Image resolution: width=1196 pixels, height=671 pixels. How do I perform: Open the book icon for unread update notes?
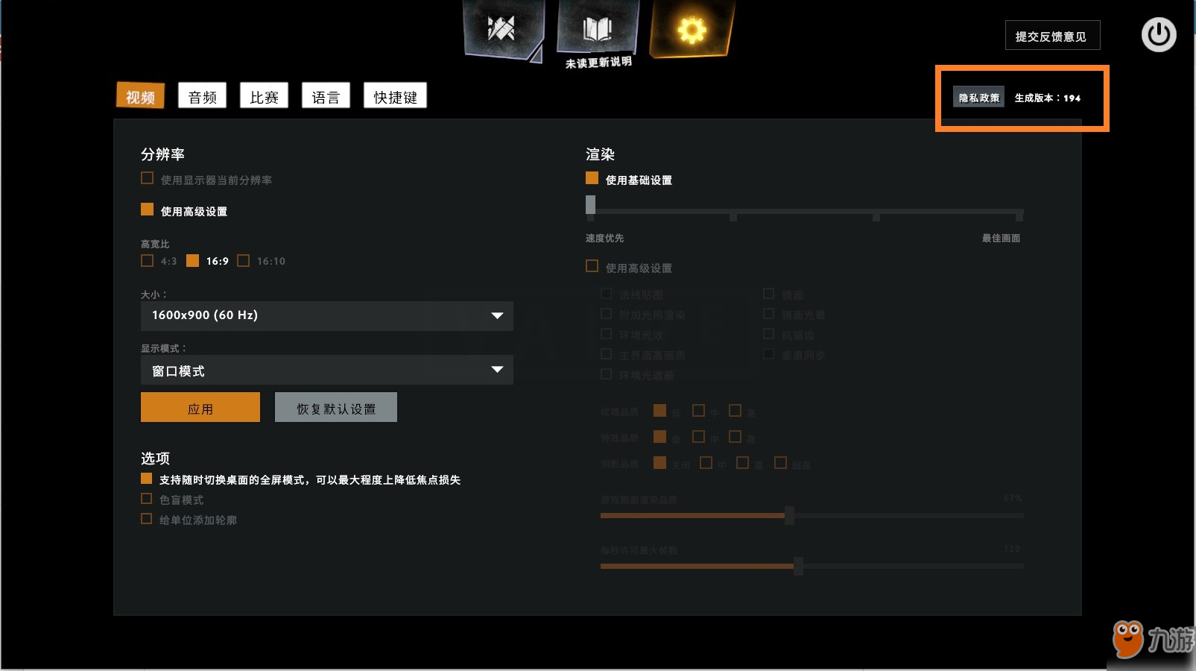tap(597, 27)
